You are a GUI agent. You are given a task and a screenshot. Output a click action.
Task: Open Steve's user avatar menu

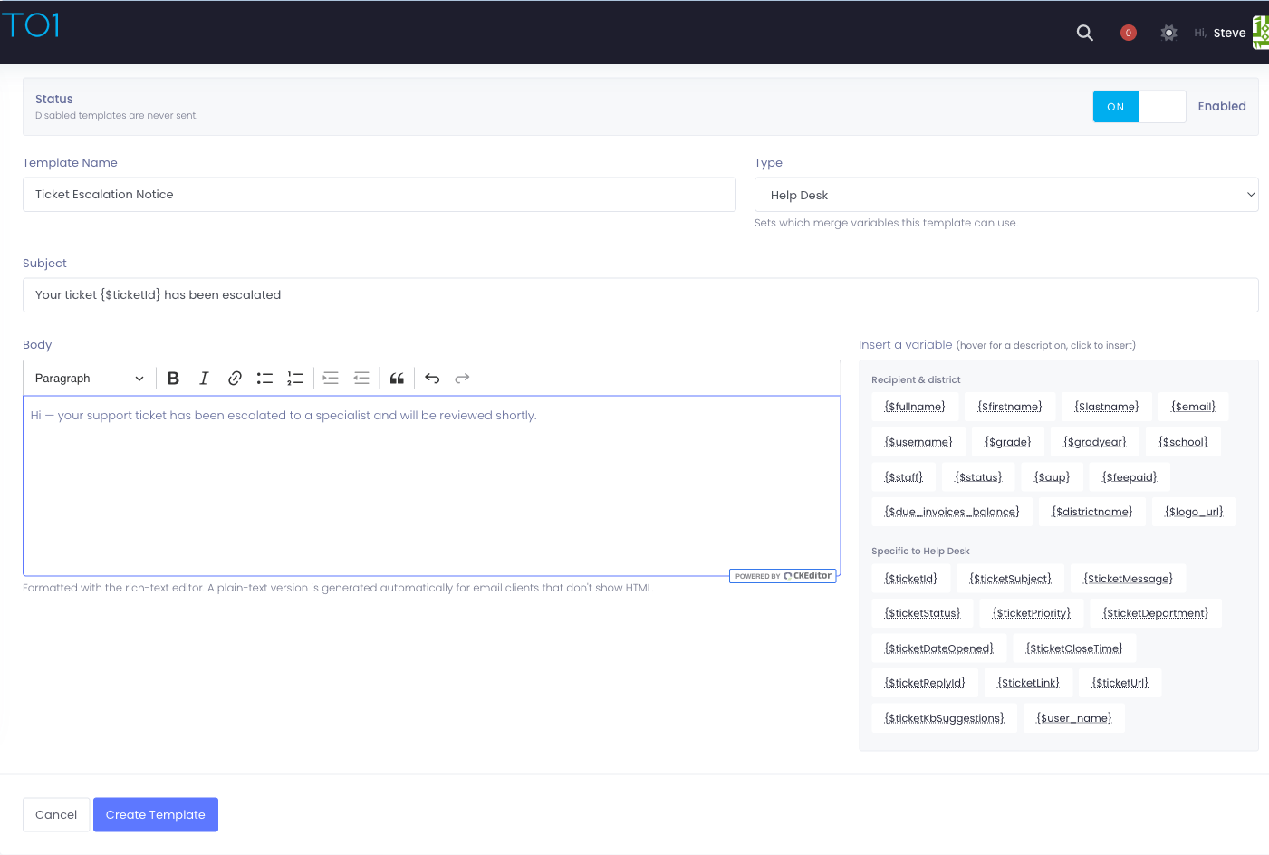point(1260,33)
